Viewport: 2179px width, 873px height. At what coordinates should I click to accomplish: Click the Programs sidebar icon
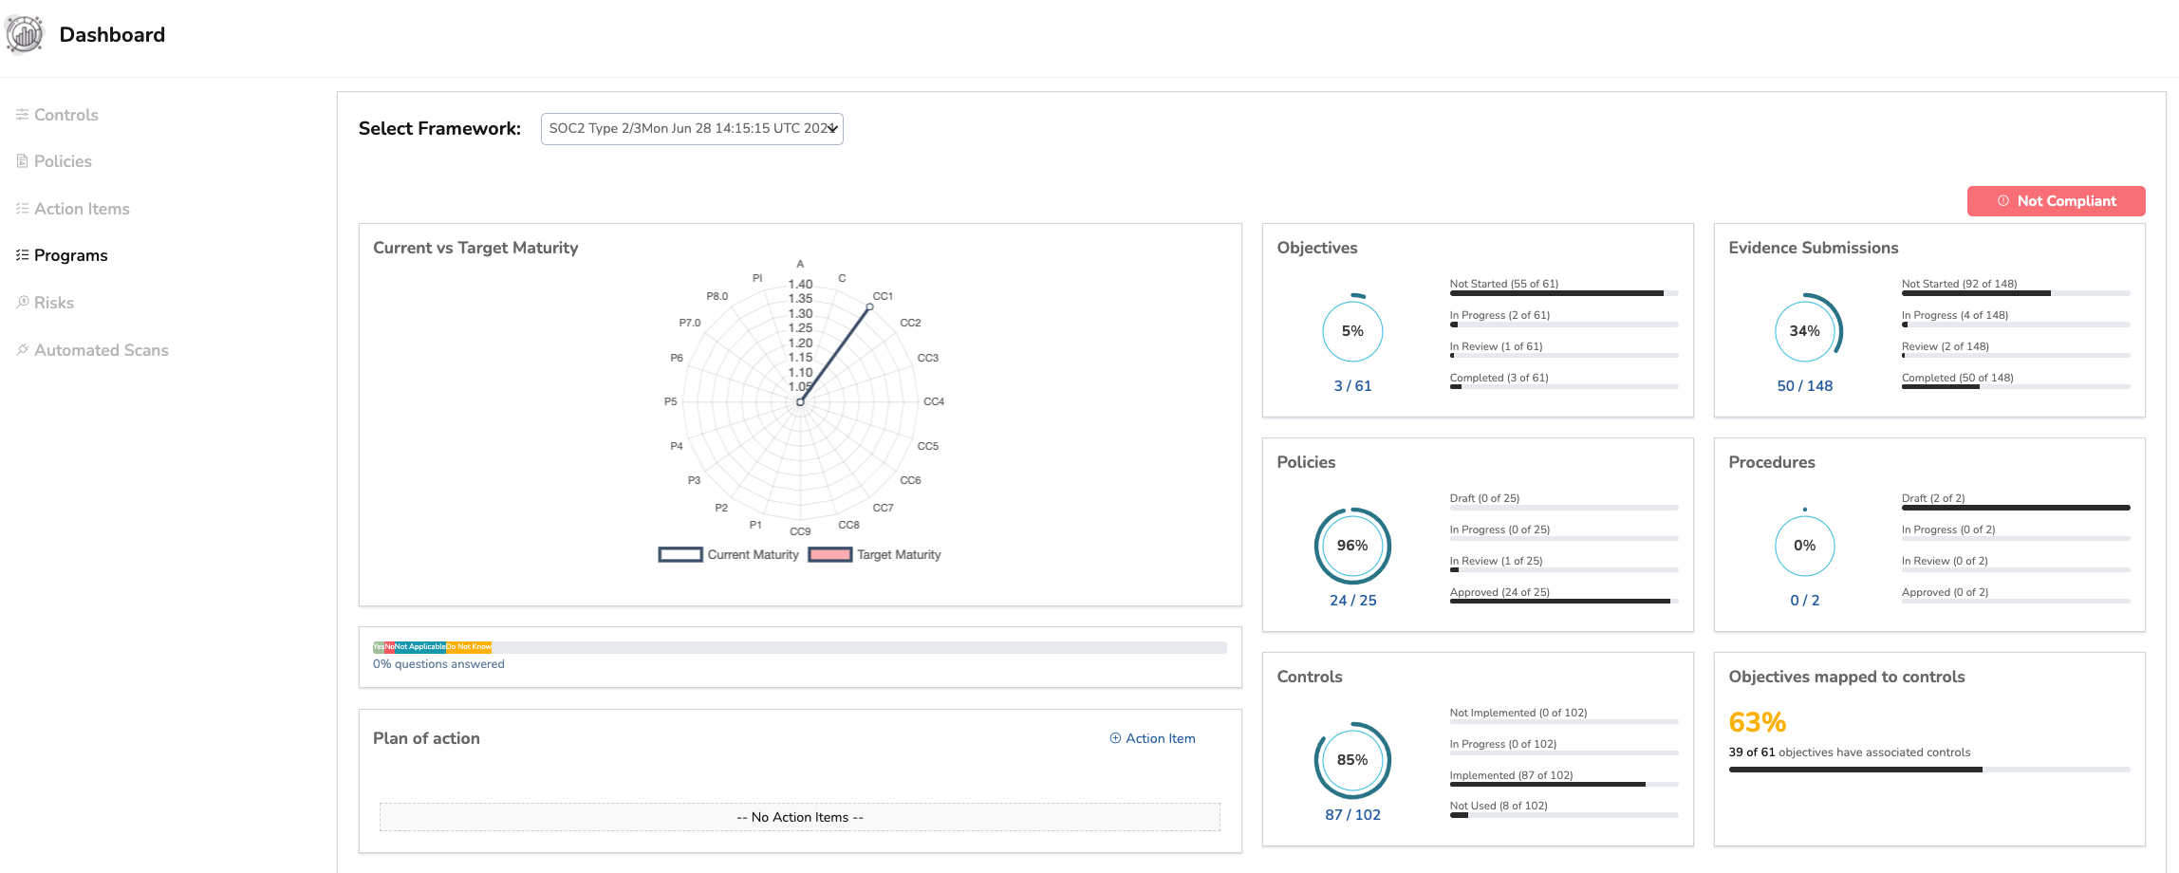click(x=22, y=255)
